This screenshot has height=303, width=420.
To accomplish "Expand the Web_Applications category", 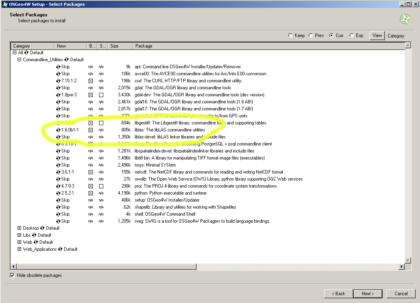I will tap(19, 249).
